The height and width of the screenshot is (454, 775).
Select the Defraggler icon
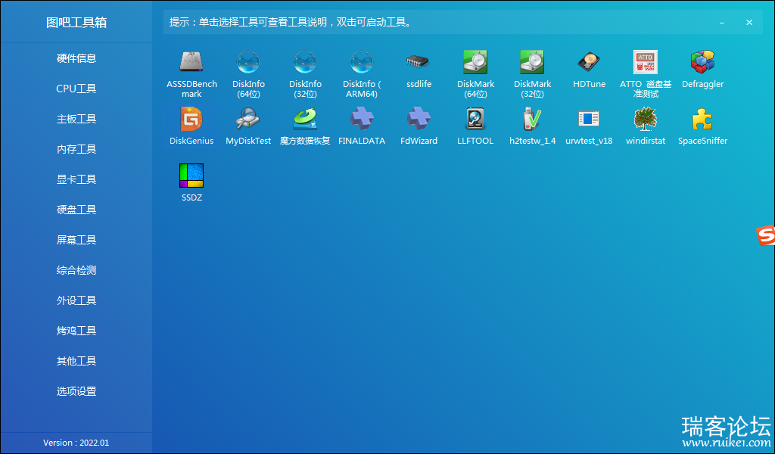[702, 62]
